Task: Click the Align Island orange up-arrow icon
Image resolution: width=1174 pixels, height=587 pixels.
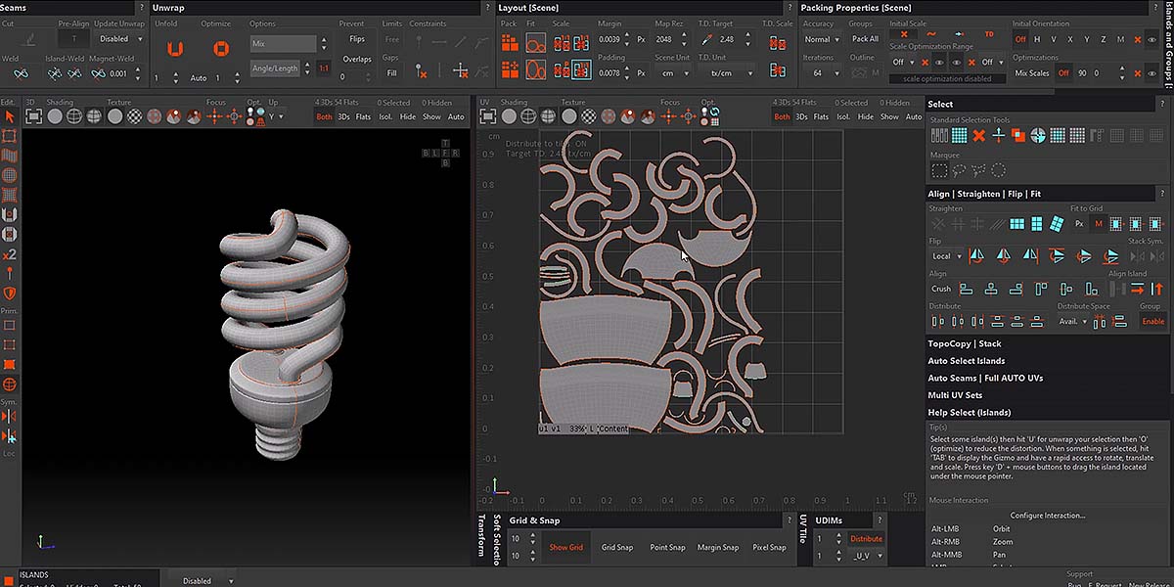Action: tap(1158, 289)
